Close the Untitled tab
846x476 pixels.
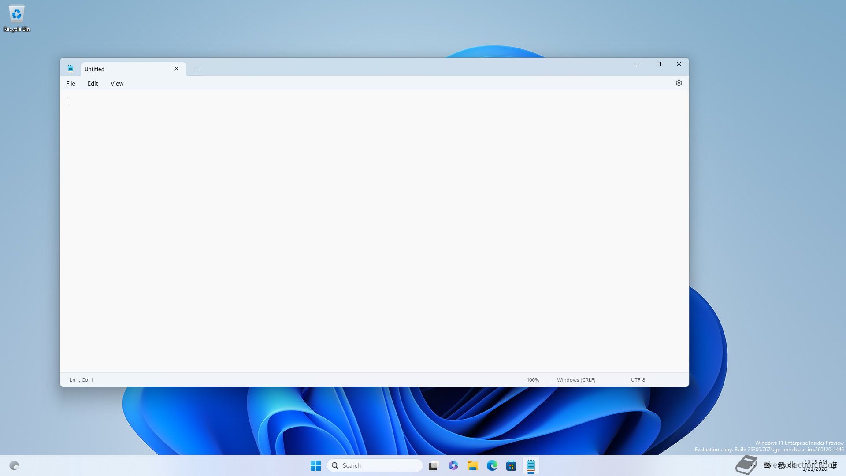click(x=176, y=69)
